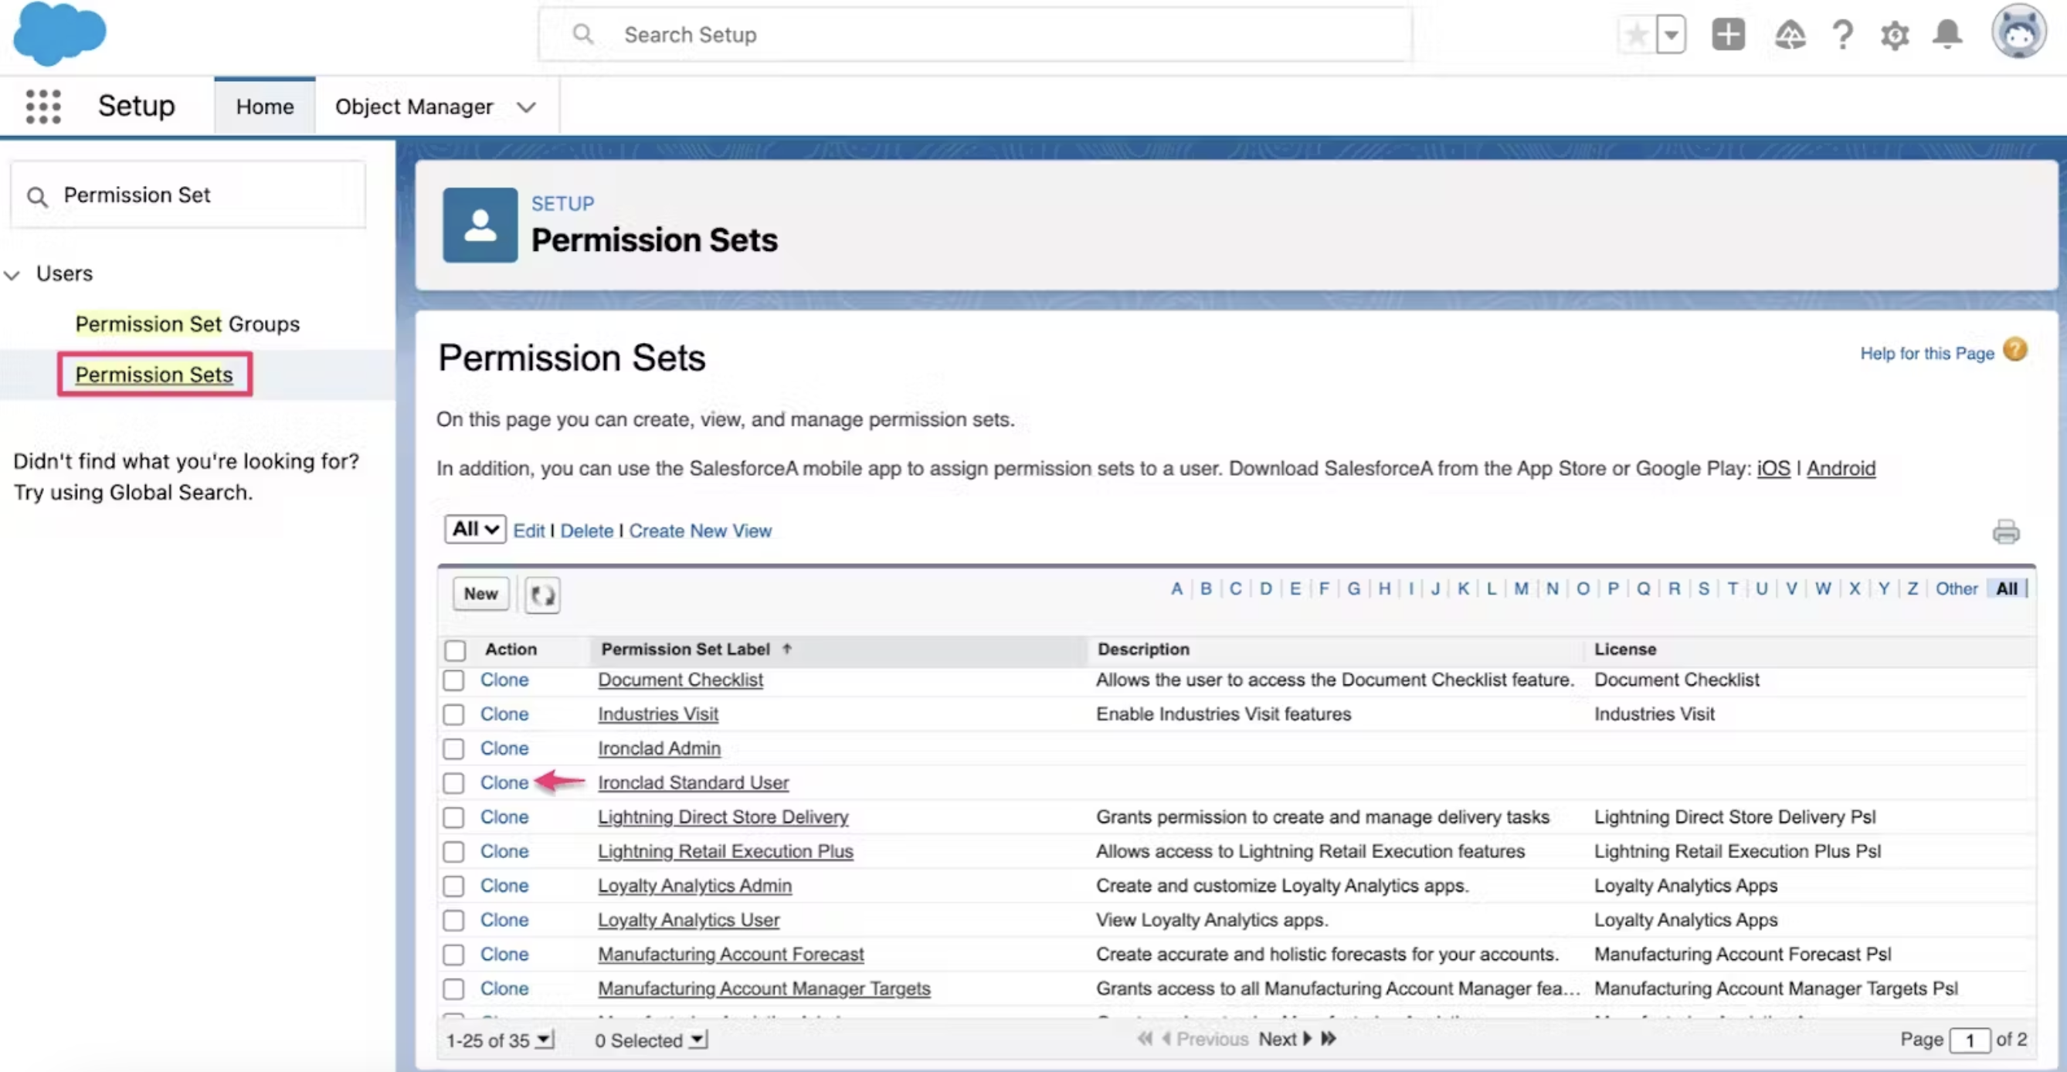Open the help question mark icon
2067x1072 pixels.
coord(1842,35)
